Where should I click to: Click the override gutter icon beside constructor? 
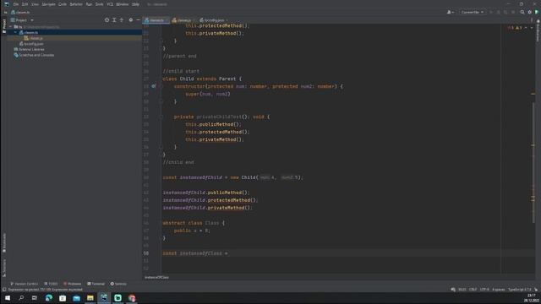(154, 86)
